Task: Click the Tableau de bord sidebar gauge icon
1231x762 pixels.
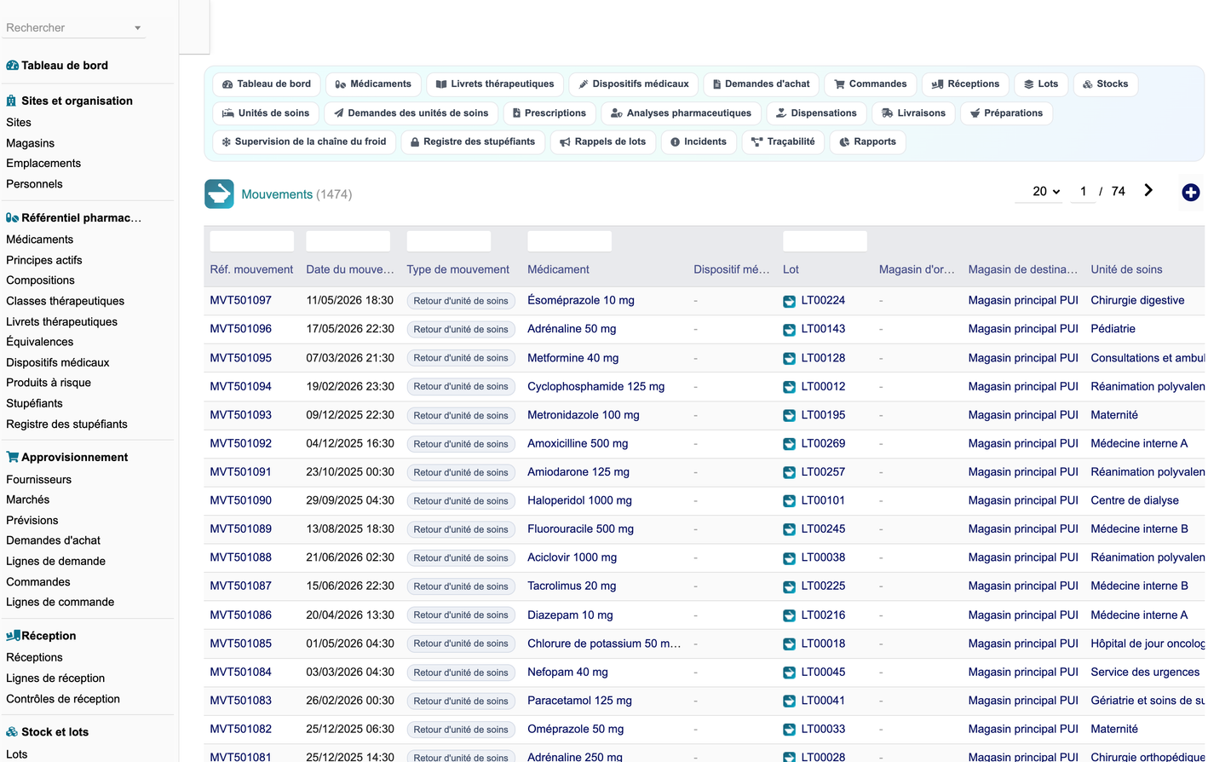Action: [12, 66]
